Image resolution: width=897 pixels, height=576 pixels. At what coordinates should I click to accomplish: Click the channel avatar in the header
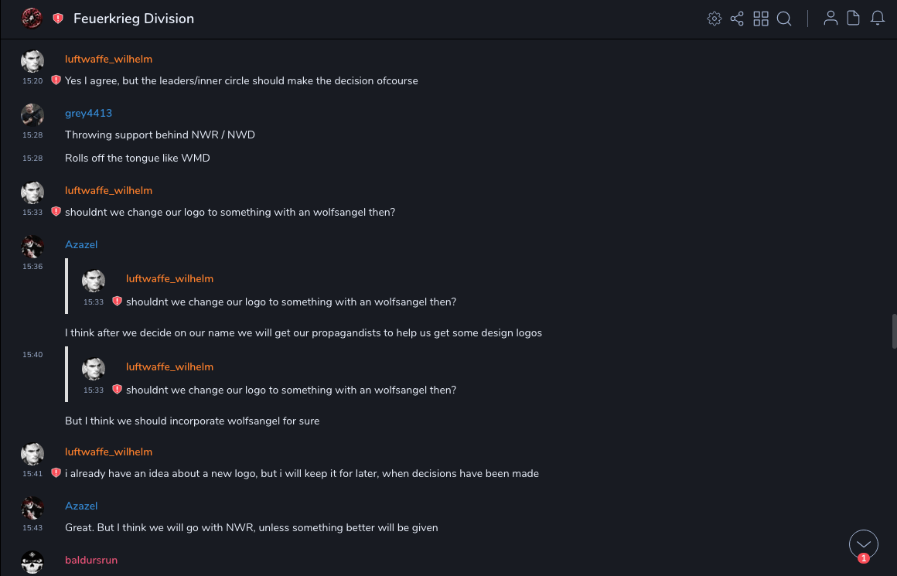(32, 19)
